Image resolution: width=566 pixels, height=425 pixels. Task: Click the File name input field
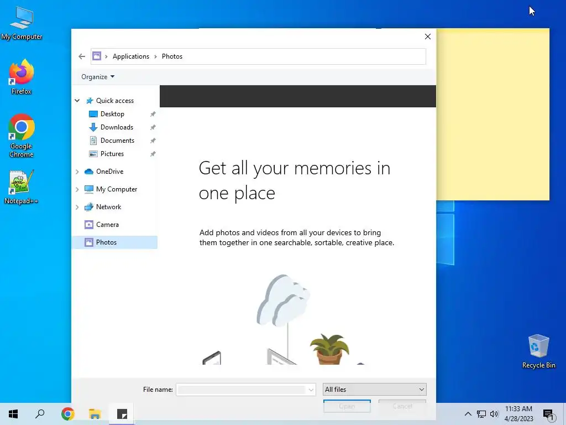241,390
